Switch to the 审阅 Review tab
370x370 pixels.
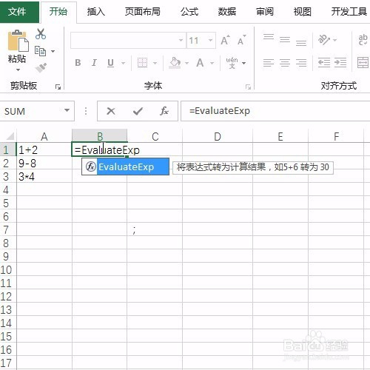[265, 12]
